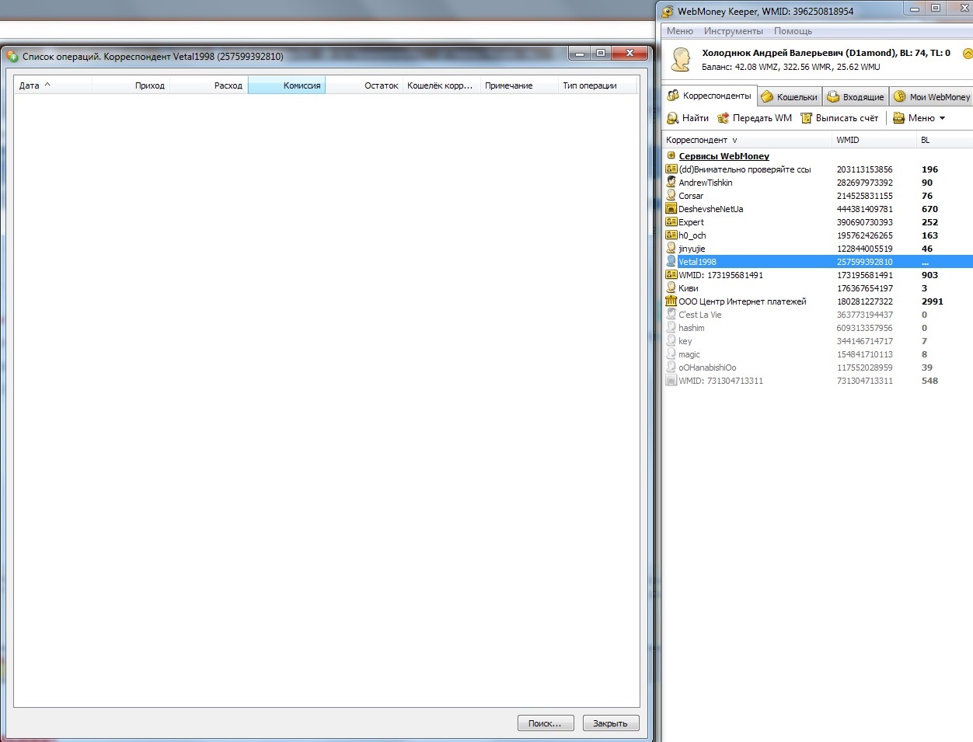
Task: Click WMID 282697973392 of AndrewTishkin
Action: coord(864,183)
